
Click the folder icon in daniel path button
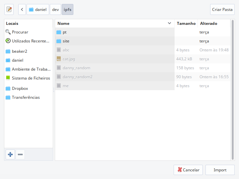pyautogui.click(x=31, y=10)
